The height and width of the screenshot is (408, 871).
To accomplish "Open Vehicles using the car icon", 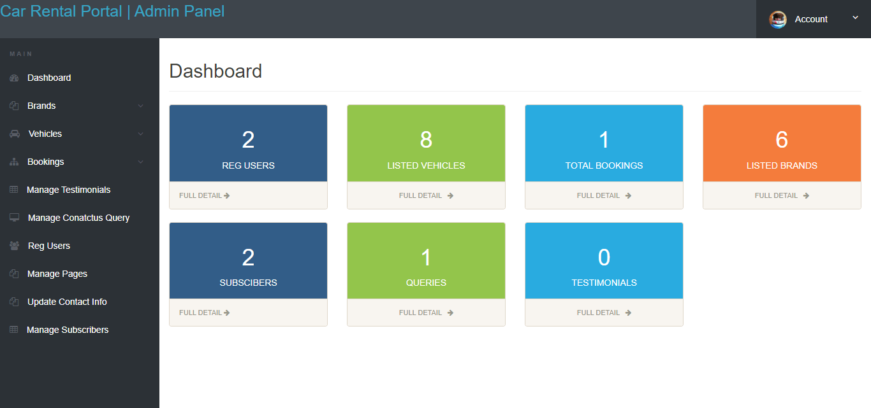I will (x=14, y=134).
